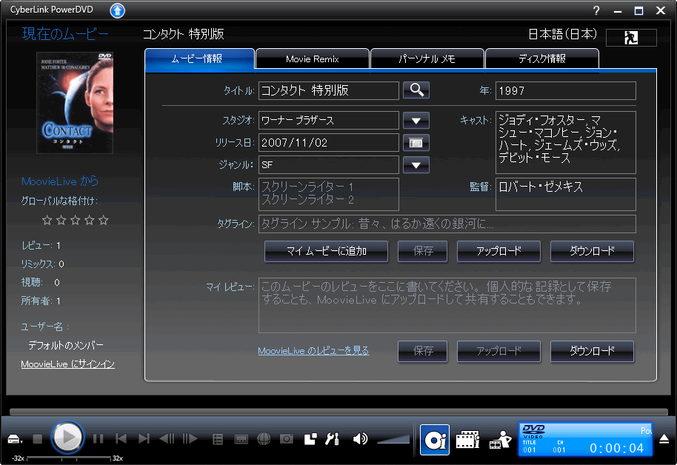The height and width of the screenshot is (465, 677).
Task: Click the デフォルトのメンバー user name
Action: [x=66, y=345]
